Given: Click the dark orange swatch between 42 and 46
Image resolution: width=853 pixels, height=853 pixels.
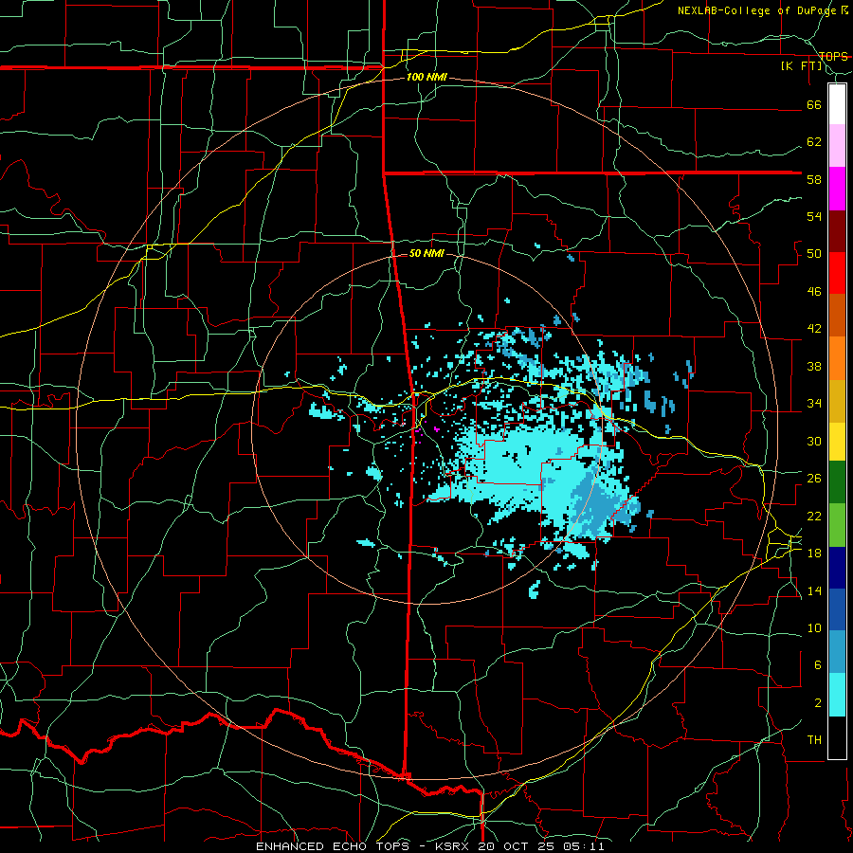Looking at the screenshot, I should pyautogui.click(x=837, y=316).
